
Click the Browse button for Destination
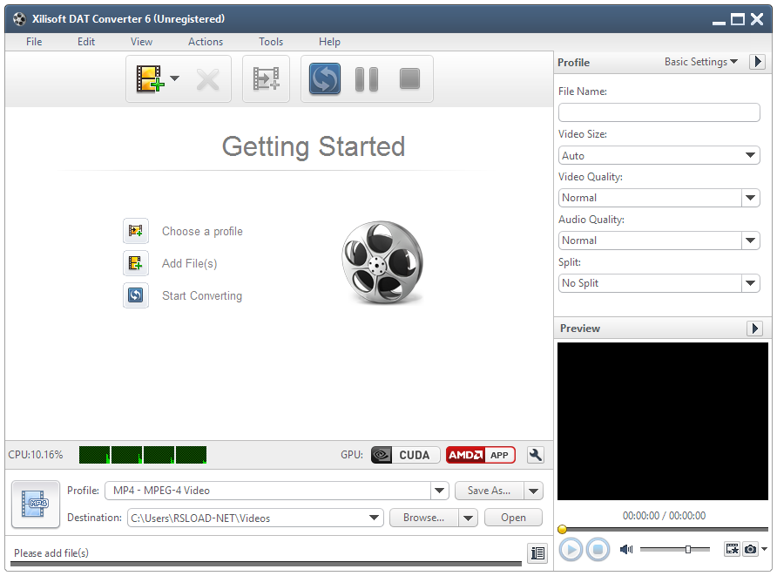[426, 517]
